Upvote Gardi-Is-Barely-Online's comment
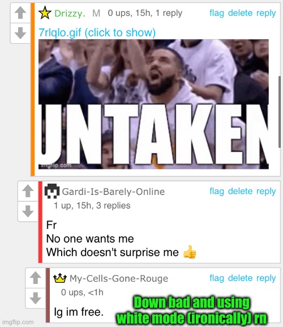 click(28, 191)
